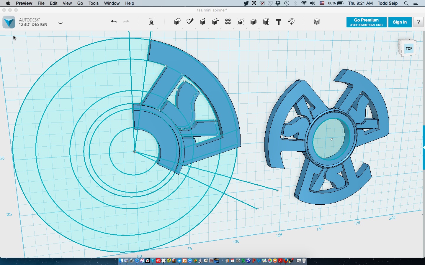
Task: Click the Sign In button
Action: 400,22
